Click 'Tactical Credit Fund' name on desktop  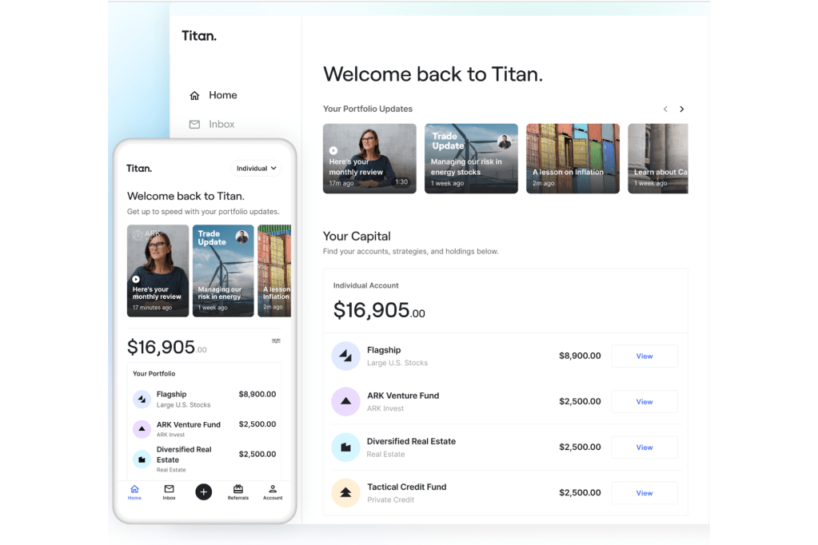point(407,487)
